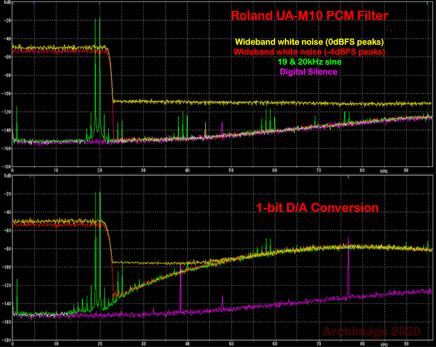
Task: Click the '90' kHz label under PCM Filter graph
Action: pyautogui.click(x=406, y=170)
